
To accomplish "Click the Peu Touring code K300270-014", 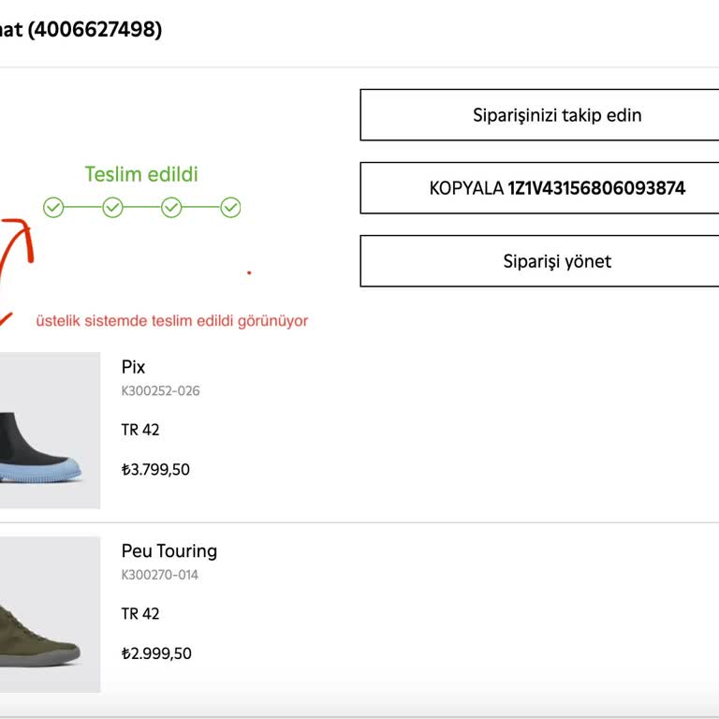I will (x=160, y=576).
